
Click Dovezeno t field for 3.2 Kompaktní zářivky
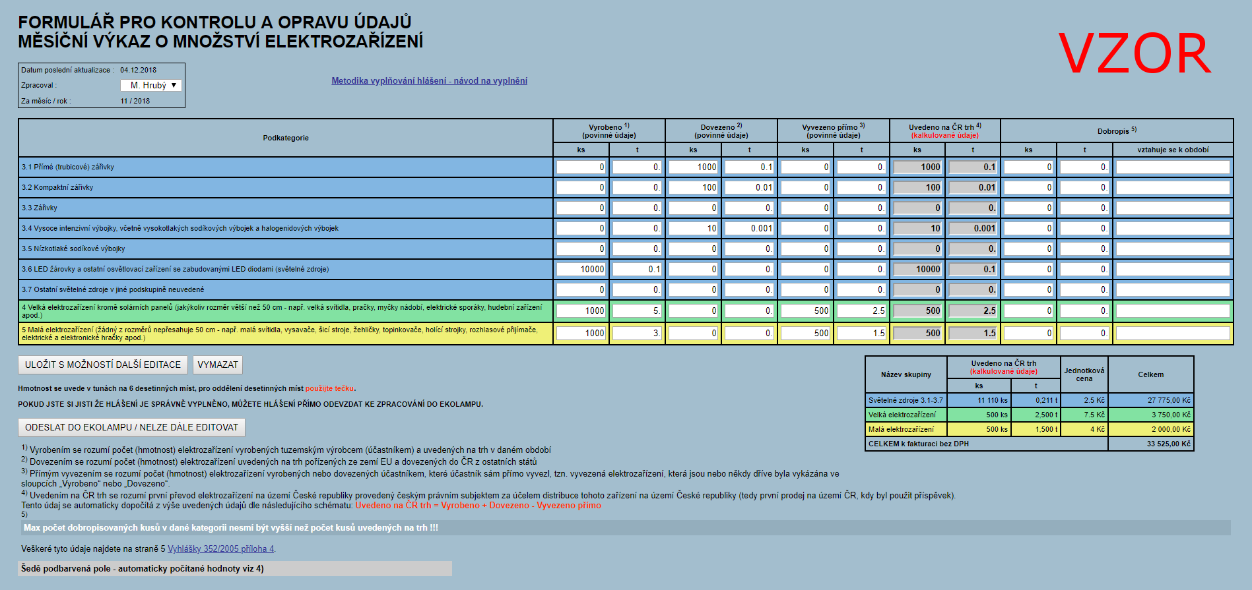(749, 188)
